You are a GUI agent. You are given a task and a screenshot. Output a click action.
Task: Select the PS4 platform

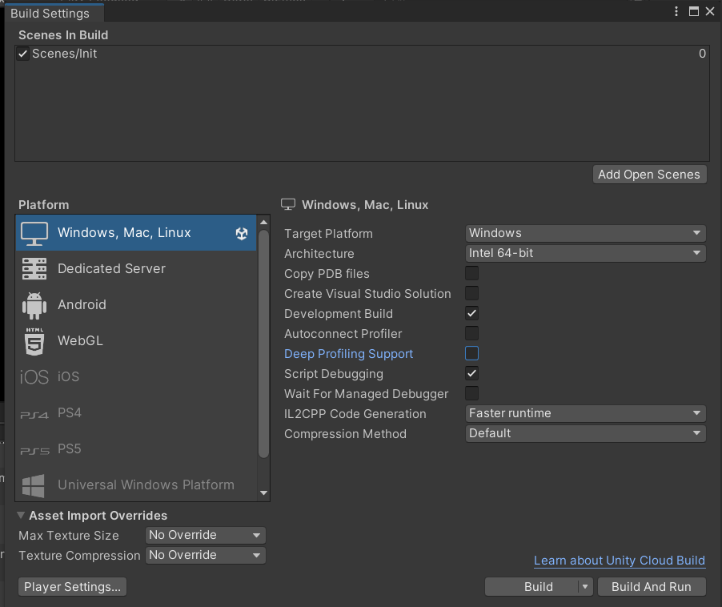coord(136,413)
